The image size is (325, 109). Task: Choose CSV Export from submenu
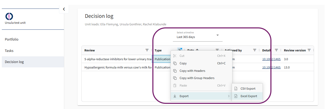click(x=248, y=89)
